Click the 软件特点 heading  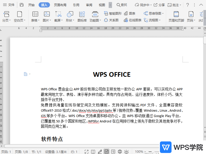[x=52, y=139]
